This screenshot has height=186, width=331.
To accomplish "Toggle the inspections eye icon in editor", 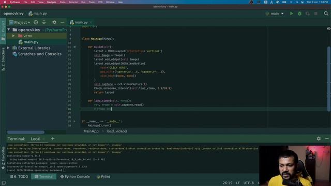I will click(329, 28).
